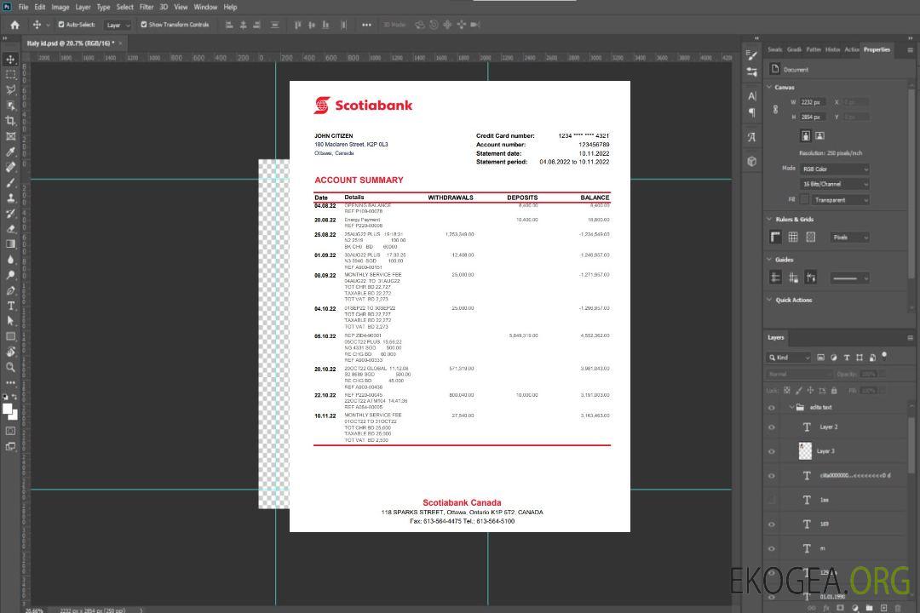This screenshot has height=613, width=920.
Task: Select the Crop tool
Action: pos(11,121)
